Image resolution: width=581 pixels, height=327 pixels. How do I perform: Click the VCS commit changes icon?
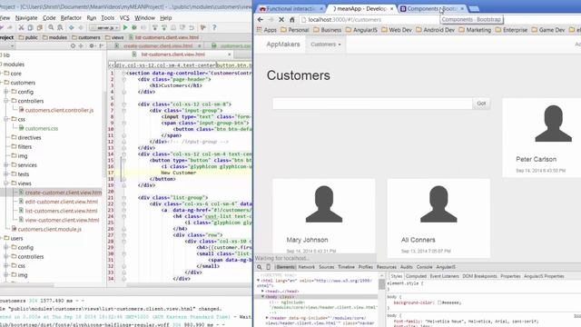[x=164, y=28]
